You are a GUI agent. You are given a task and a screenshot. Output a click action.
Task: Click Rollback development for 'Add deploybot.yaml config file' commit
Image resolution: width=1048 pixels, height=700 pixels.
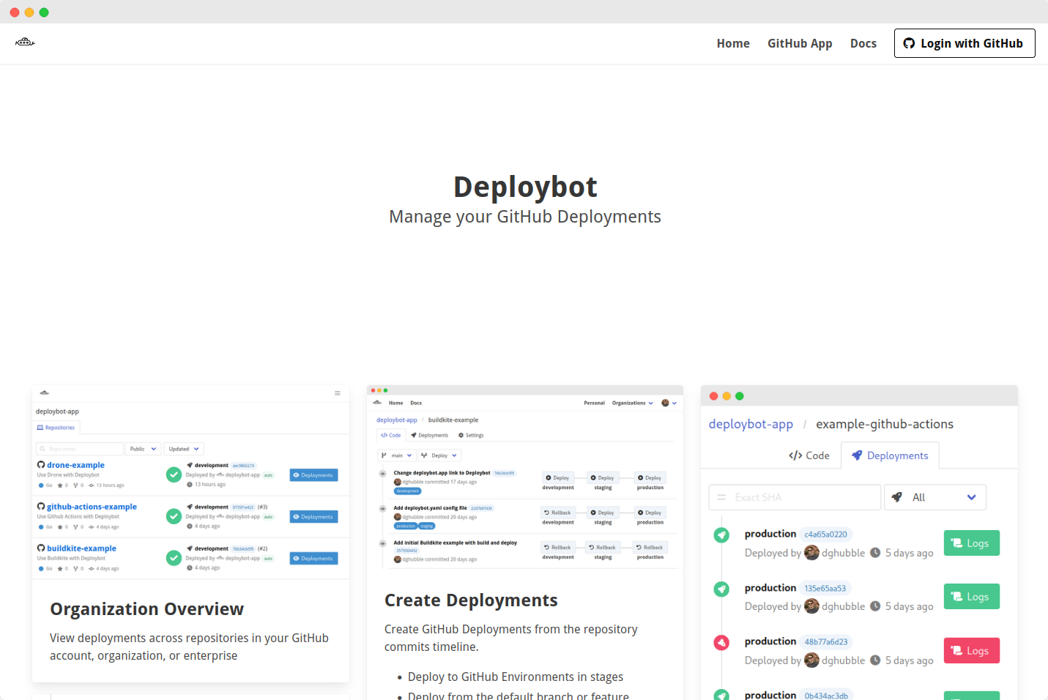click(558, 513)
